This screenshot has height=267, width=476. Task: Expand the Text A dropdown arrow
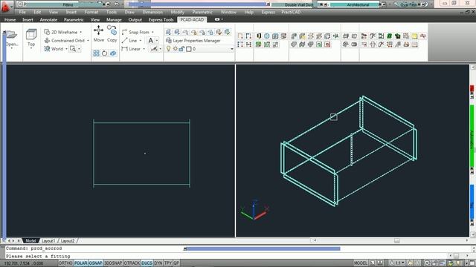click(x=157, y=40)
